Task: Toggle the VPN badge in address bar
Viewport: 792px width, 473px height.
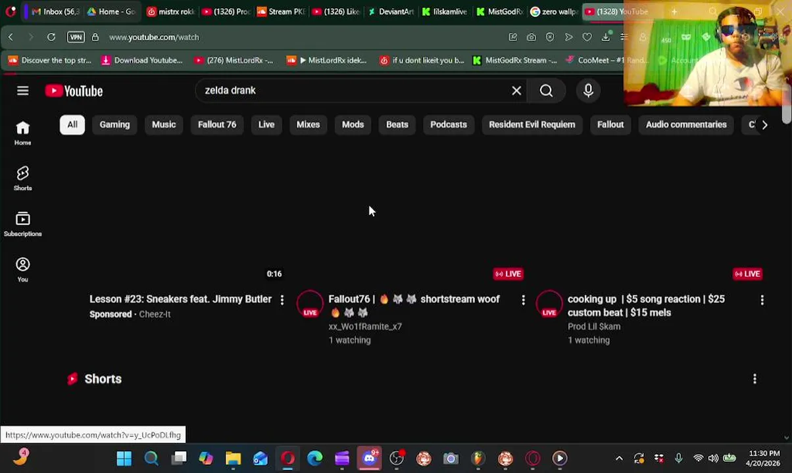Action: (76, 37)
